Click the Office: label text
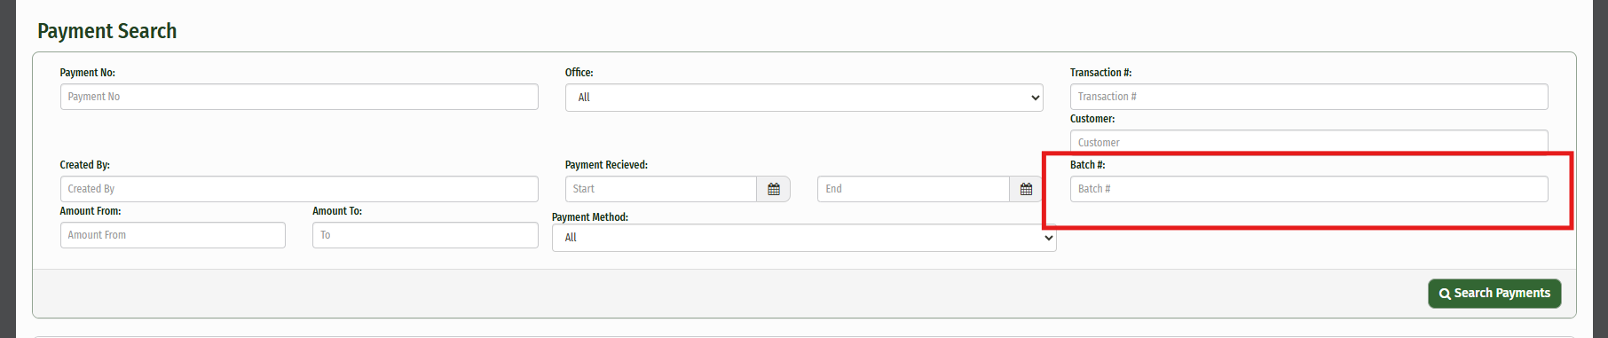Screen dimensions: 1608x338 click(579, 73)
